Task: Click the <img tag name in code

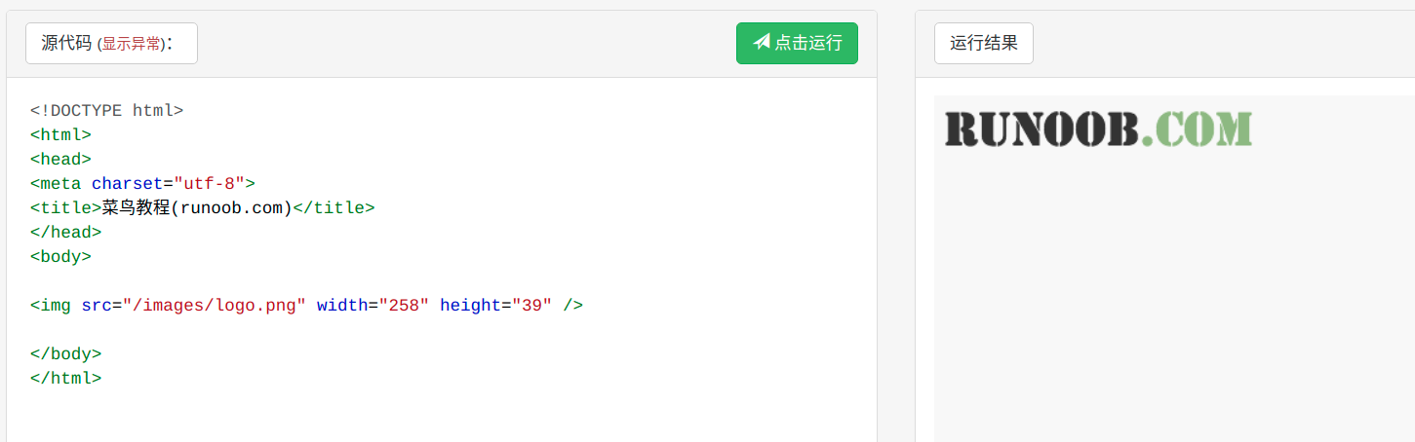Action: pyautogui.click(x=51, y=306)
